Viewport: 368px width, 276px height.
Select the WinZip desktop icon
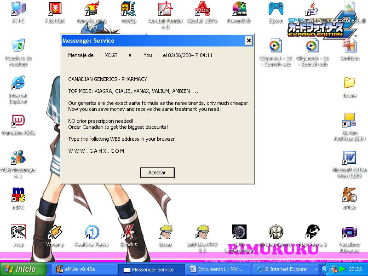pos(128,12)
